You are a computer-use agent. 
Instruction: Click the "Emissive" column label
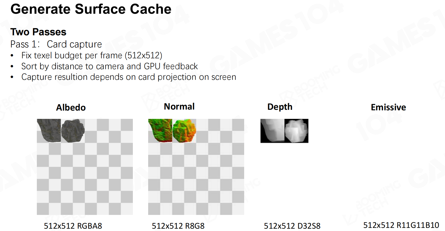coord(388,107)
